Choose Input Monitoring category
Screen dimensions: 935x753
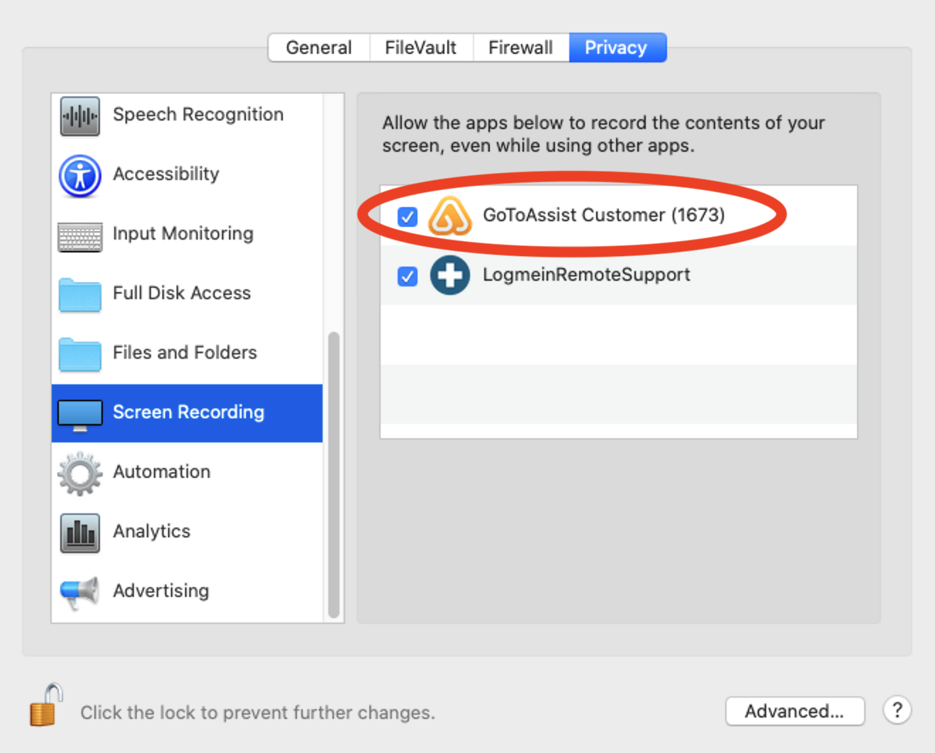[187, 234]
